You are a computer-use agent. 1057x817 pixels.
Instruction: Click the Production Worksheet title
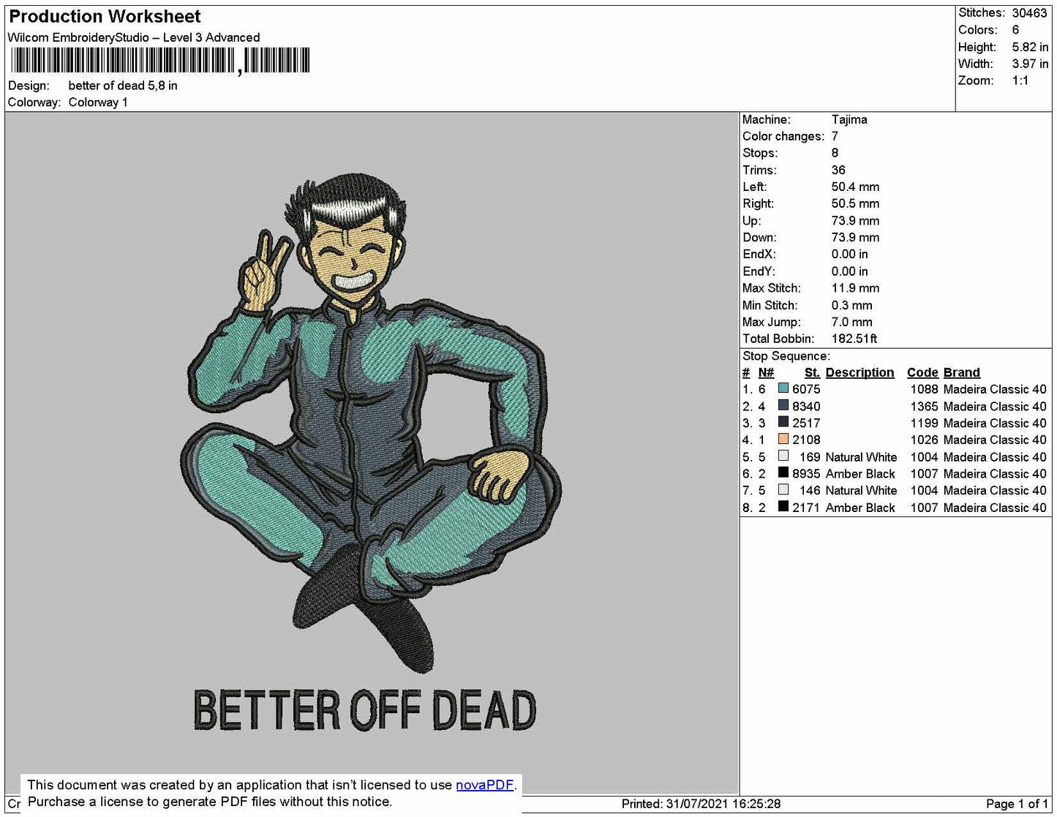point(105,16)
